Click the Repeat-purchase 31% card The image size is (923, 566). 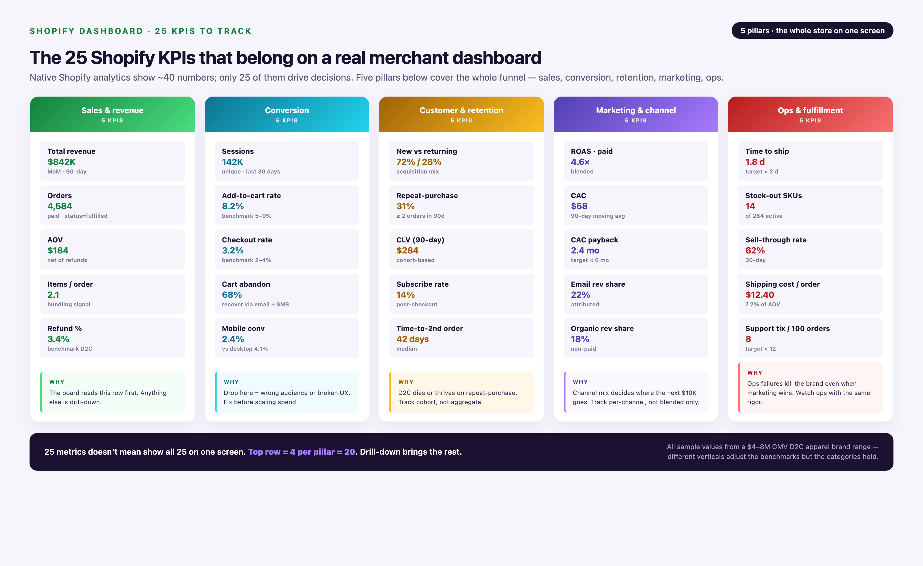(461, 205)
